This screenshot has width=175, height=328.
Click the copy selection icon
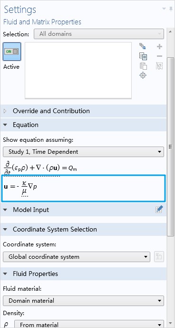point(143,56)
